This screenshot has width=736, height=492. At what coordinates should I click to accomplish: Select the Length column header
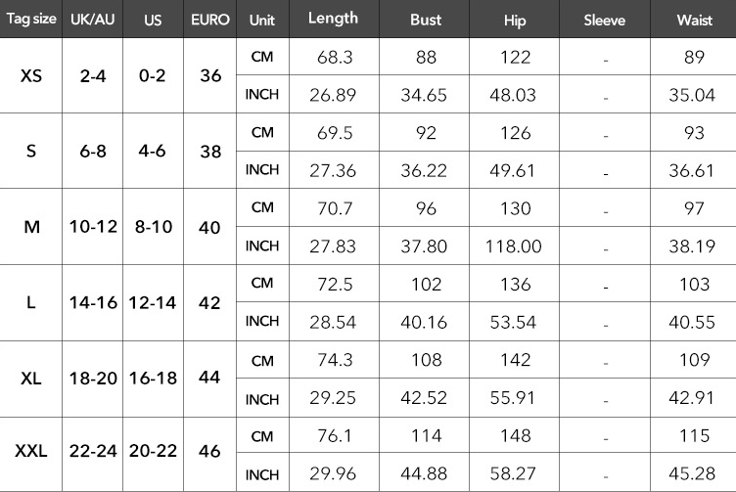pyautogui.click(x=333, y=19)
